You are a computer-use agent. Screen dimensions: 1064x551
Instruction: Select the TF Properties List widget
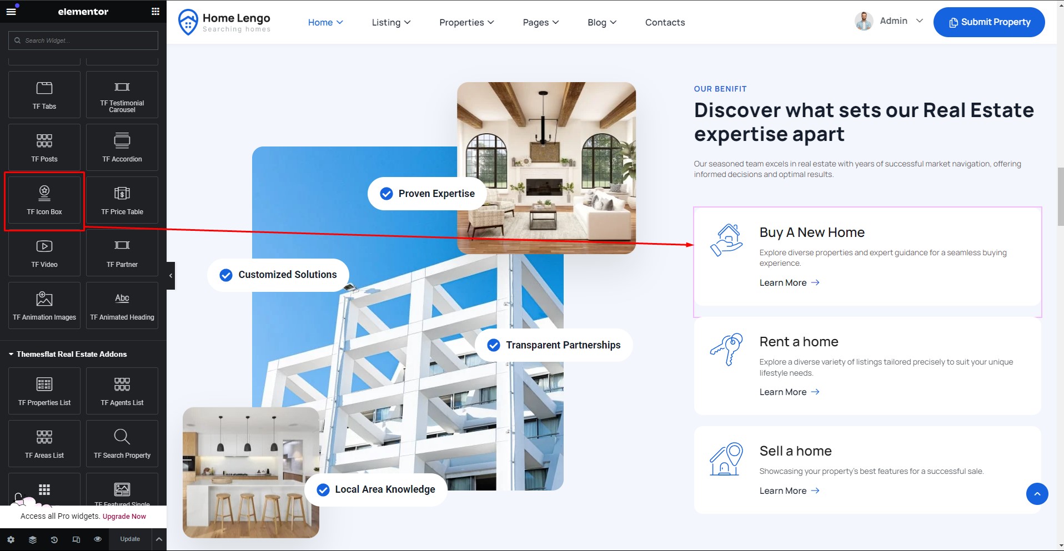[44, 391]
